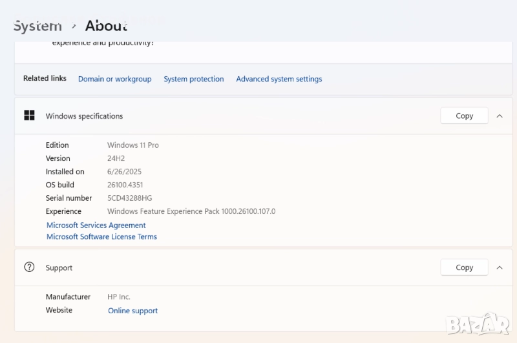517x343 pixels.
Task: Collapse the Support section using its chevron
Action: coord(500,267)
